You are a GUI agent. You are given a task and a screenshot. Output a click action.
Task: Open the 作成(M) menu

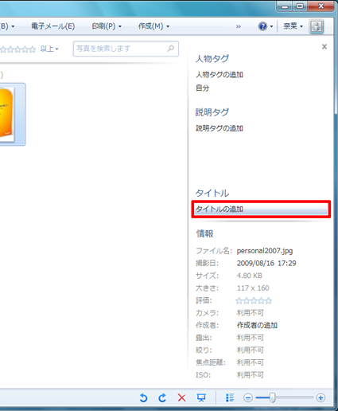click(x=153, y=26)
